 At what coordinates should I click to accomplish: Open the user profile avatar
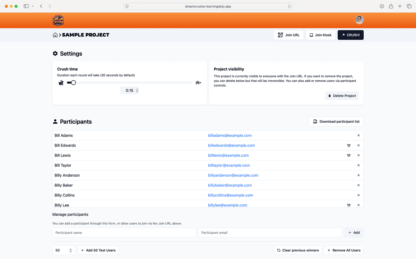(x=359, y=20)
